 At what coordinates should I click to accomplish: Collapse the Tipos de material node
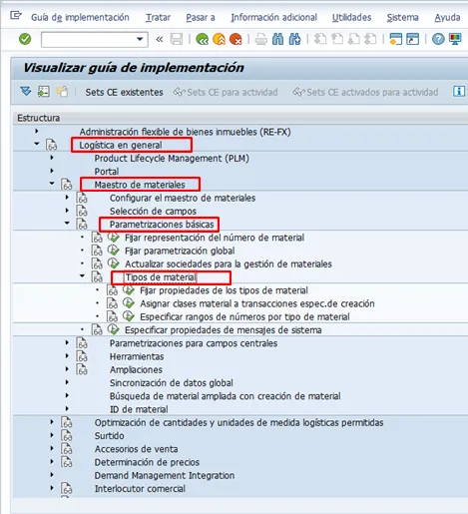(x=82, y=276)
